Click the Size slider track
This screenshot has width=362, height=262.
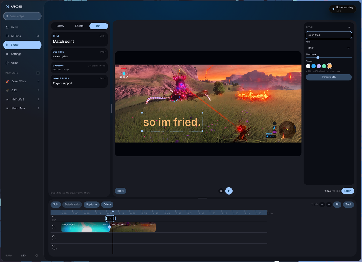tap(329, 58)
